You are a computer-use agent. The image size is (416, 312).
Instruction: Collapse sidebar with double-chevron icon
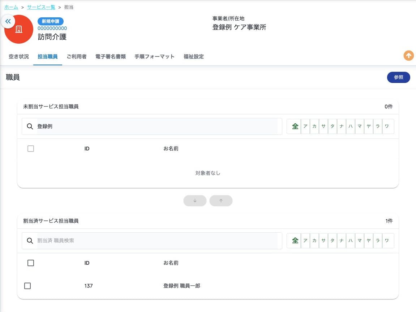point(8,21)
